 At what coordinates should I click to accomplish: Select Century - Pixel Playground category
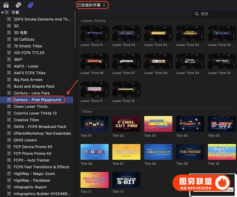[x=37, y=100]
